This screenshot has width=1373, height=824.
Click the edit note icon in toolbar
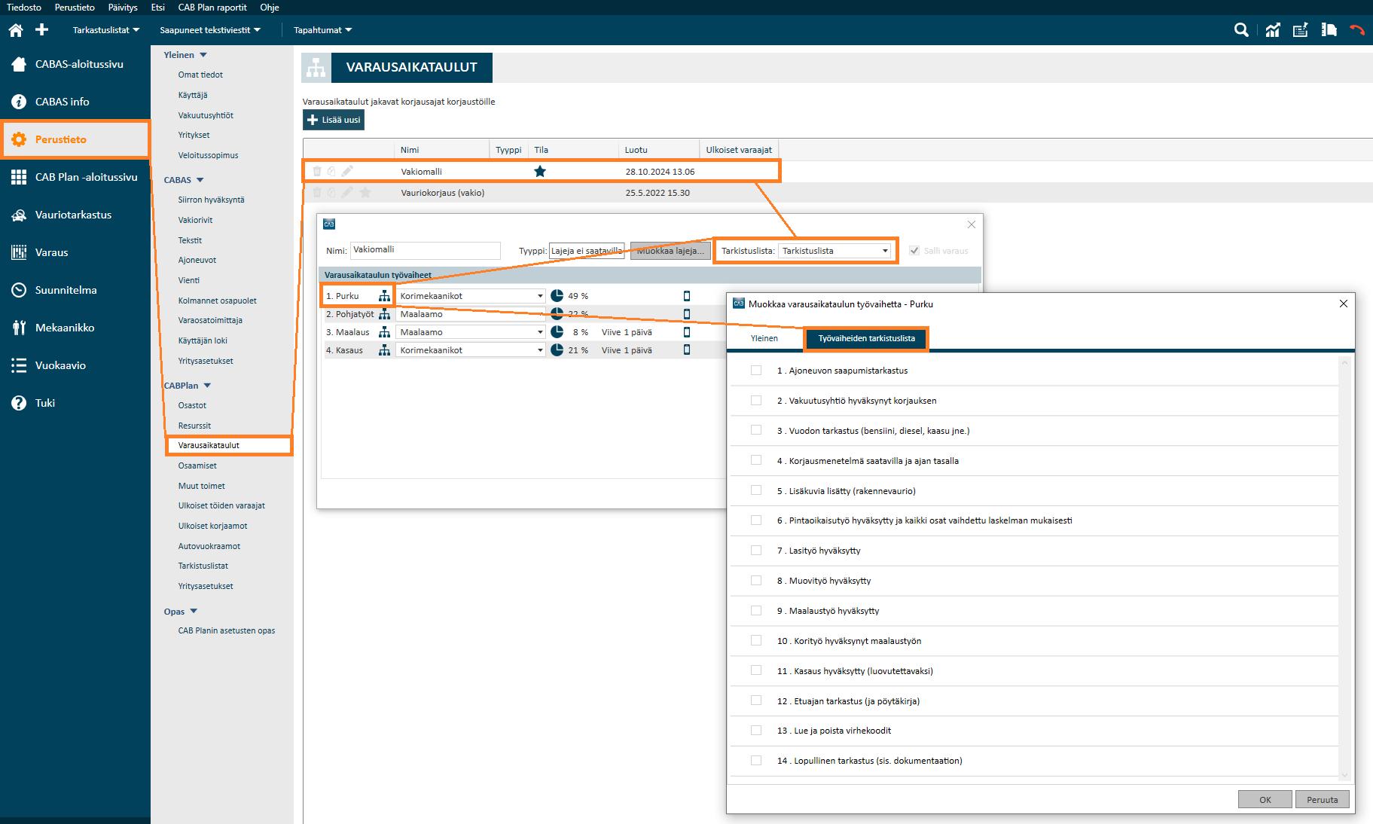point(1300,30)
